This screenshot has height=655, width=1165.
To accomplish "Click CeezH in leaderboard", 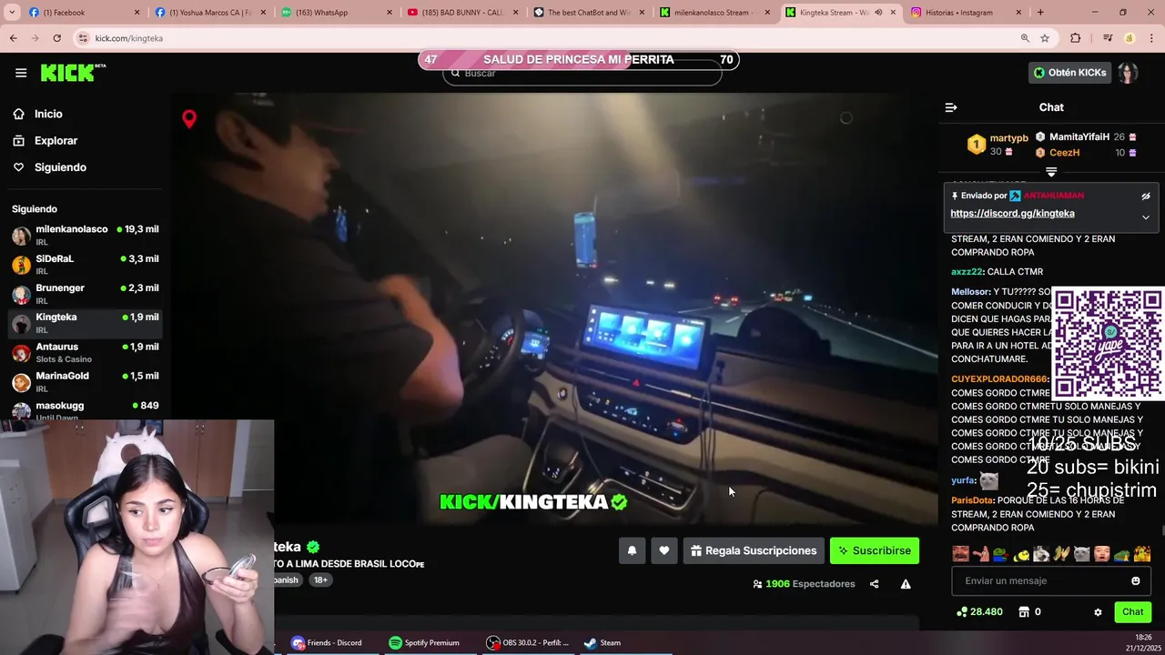I will (1064, 153).
